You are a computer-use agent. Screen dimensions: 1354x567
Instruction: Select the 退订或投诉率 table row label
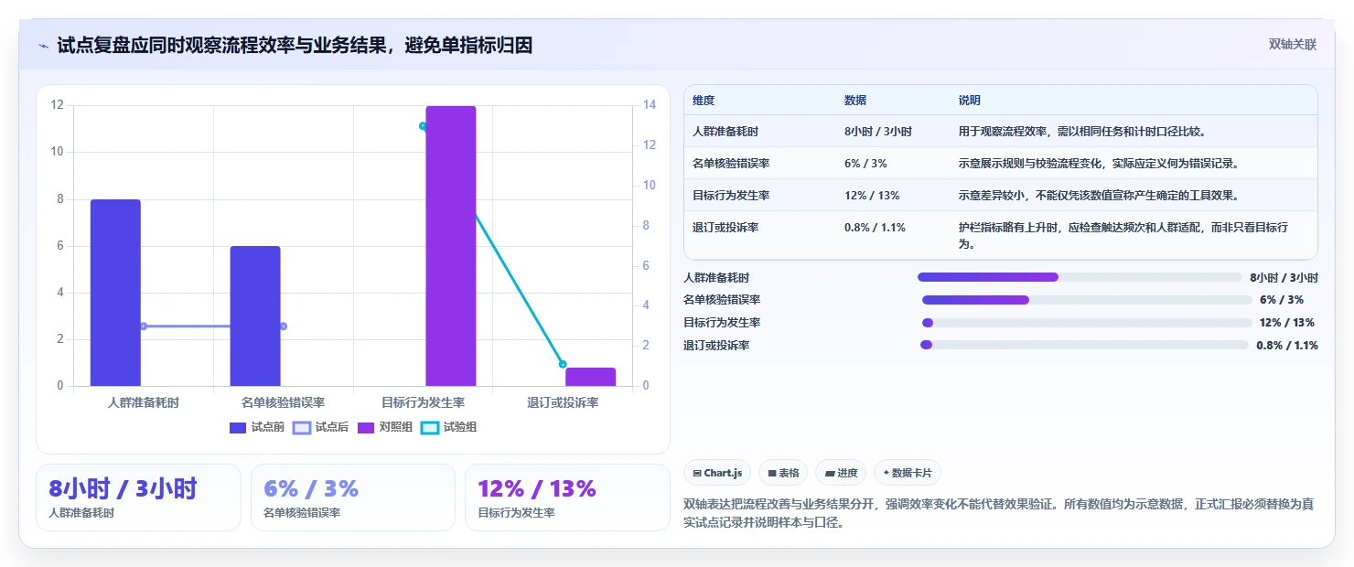(725, 228)
